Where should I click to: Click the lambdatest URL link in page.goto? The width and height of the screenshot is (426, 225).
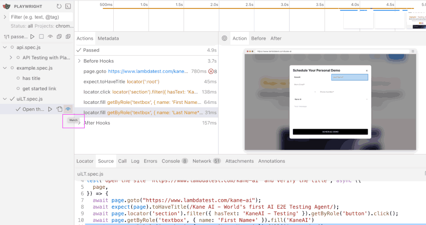point(148,72)
